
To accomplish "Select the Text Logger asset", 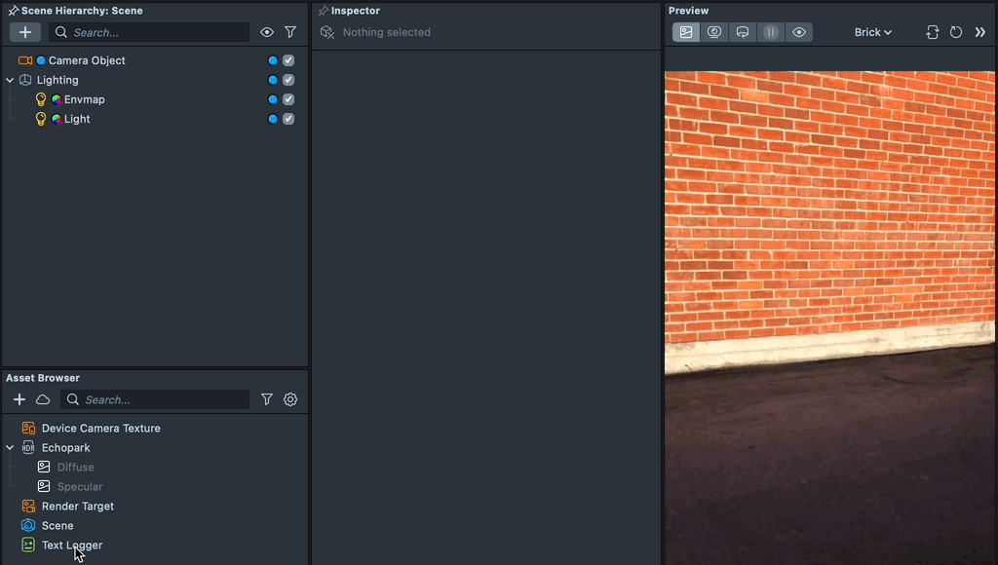I will coord(72,546).
